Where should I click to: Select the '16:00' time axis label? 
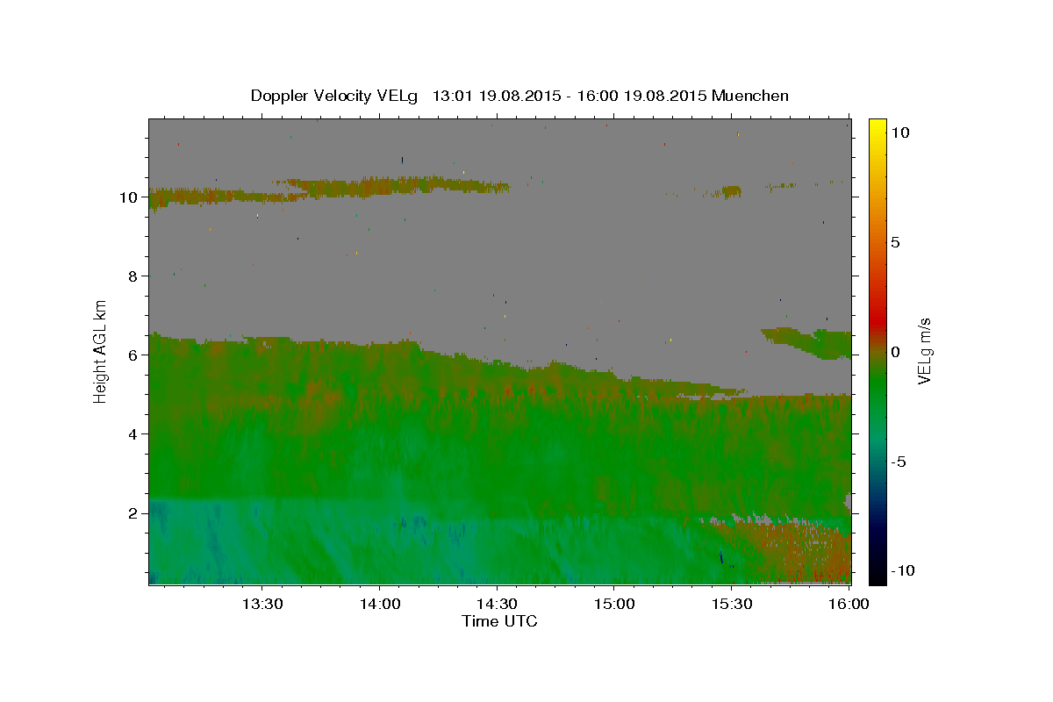[x=849, y=605]
